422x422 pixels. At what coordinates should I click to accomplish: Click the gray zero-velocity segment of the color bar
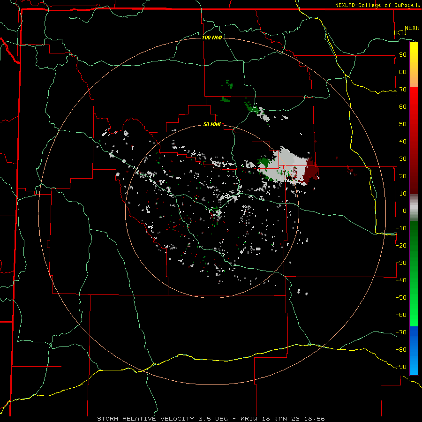414,208
